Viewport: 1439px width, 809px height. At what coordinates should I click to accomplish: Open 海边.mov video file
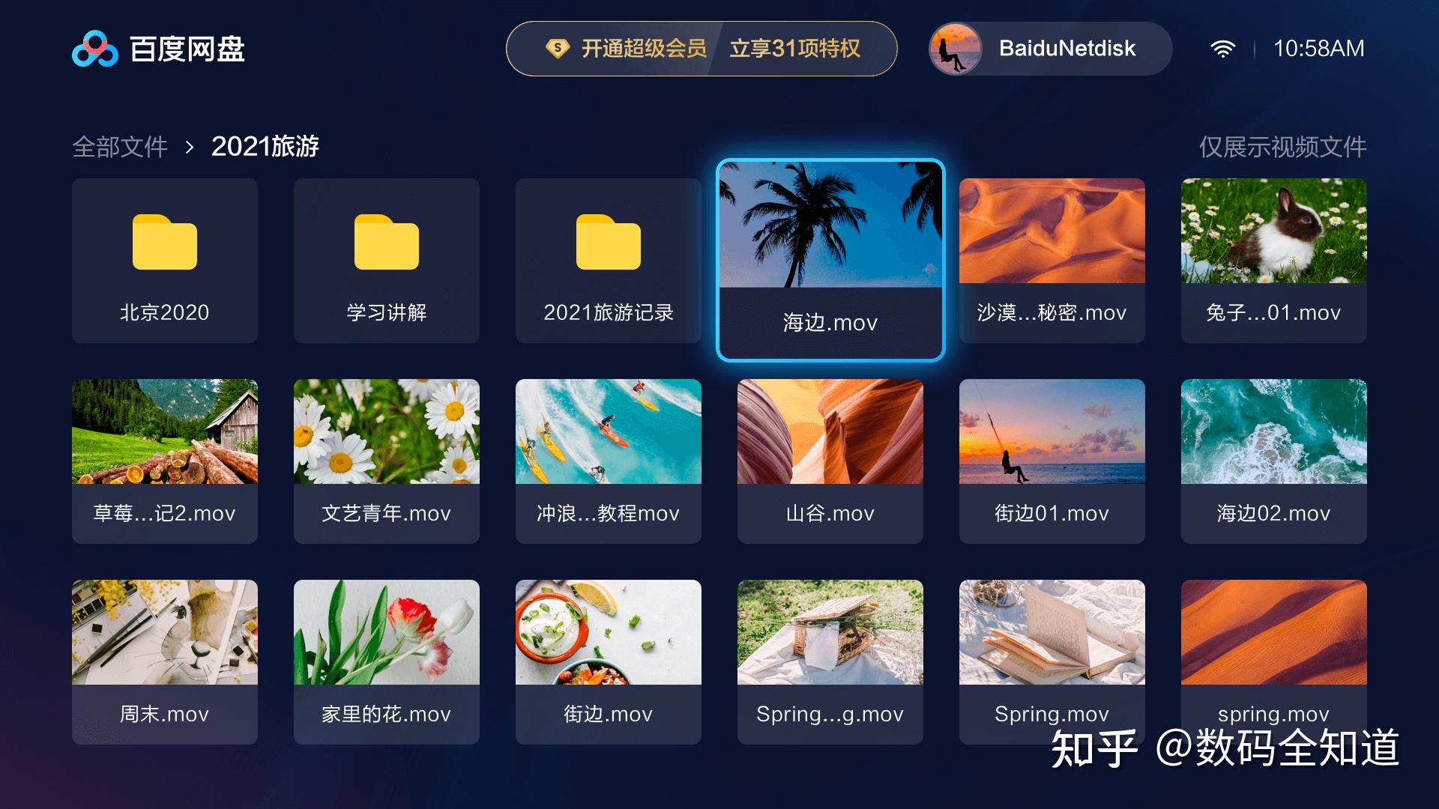coord(827,250)
